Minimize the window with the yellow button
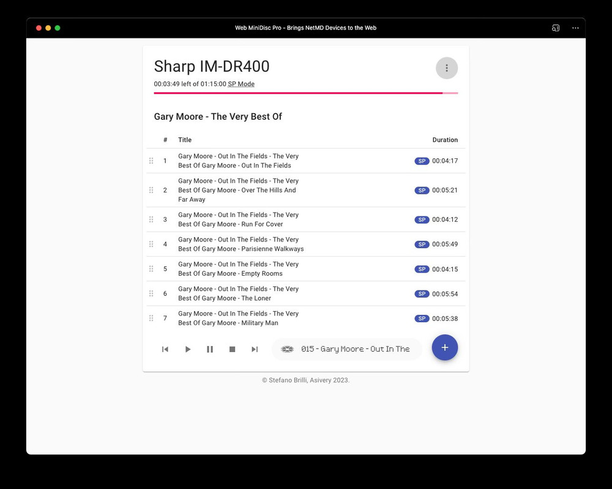 [x=48, y=28]
